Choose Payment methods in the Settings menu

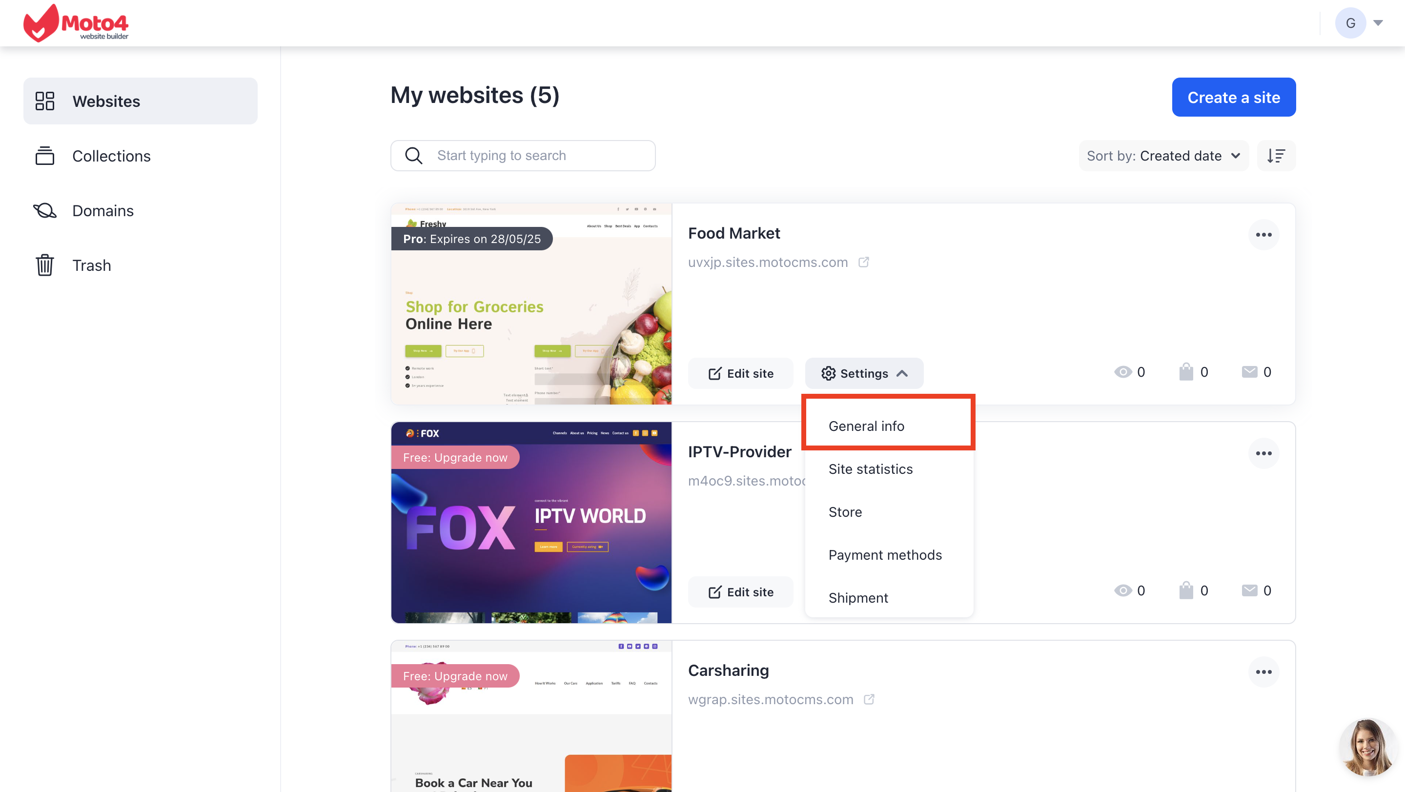[x=889, y=555]
